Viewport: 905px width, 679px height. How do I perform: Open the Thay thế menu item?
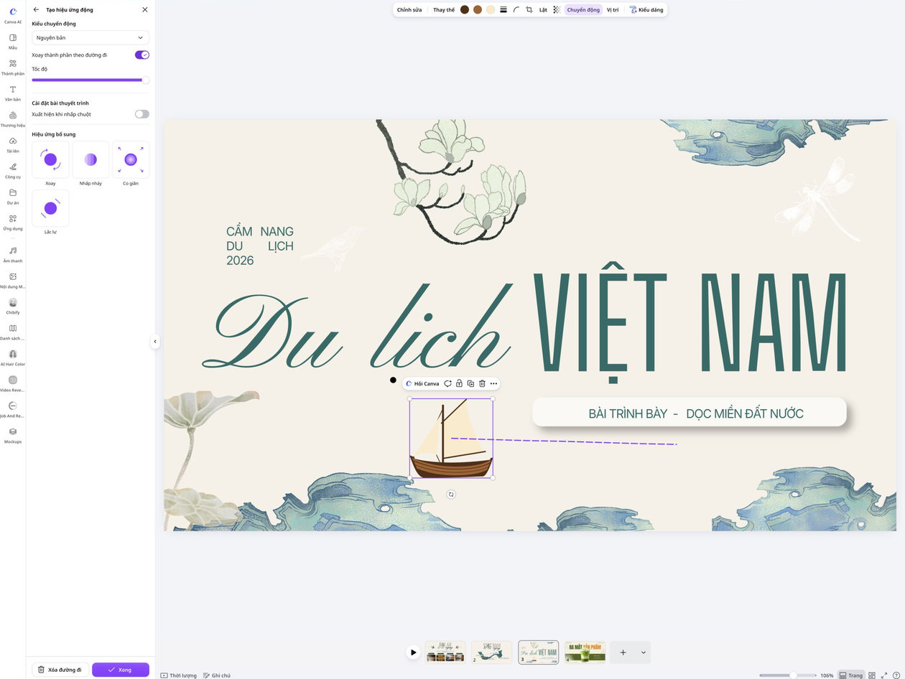[x=444, y=10]
